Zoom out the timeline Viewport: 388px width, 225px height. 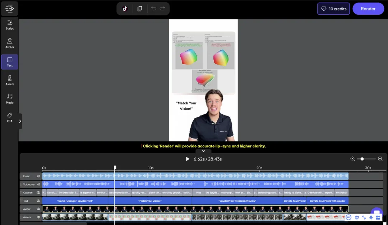[353, 159]
